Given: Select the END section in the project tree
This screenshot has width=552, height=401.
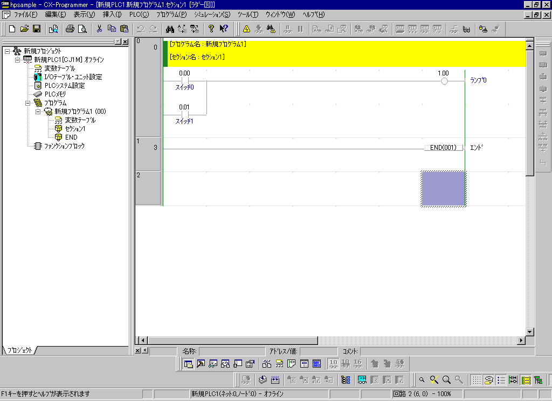Looking at the screenshot, I should point(71,137).
